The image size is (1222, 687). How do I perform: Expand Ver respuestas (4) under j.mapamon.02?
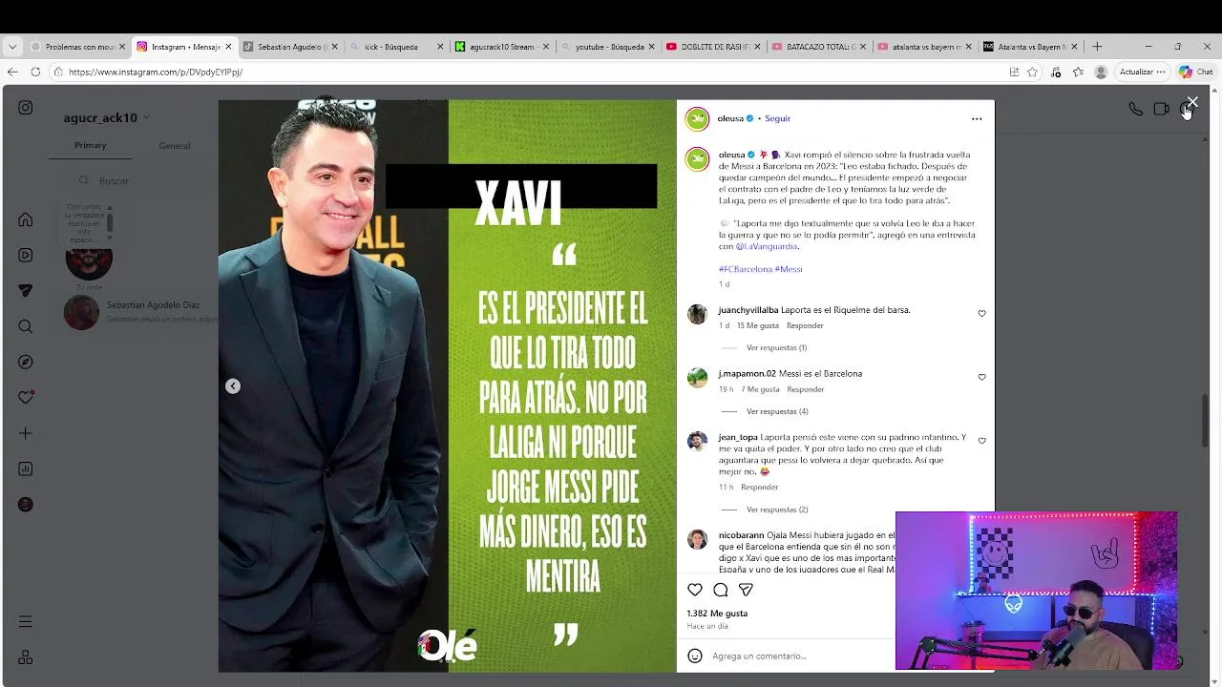(777, 411)
